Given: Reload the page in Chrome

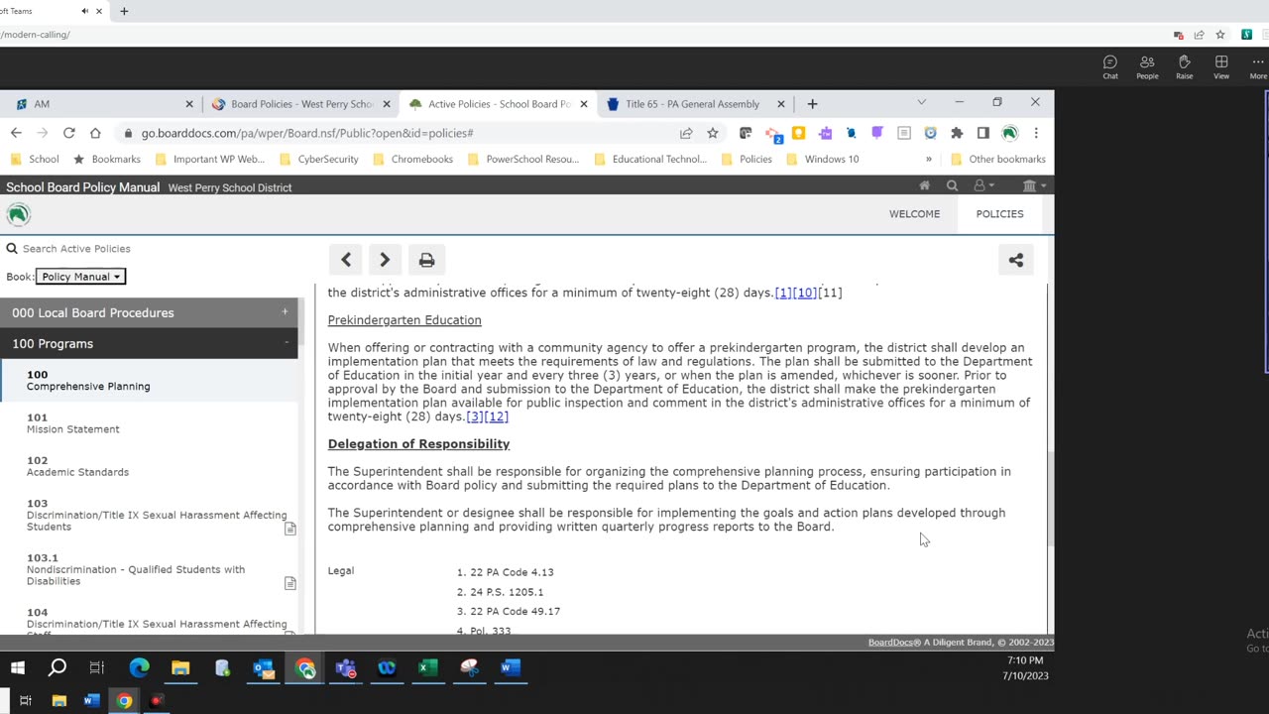Looking at the screenshot, I should (68, 133).
